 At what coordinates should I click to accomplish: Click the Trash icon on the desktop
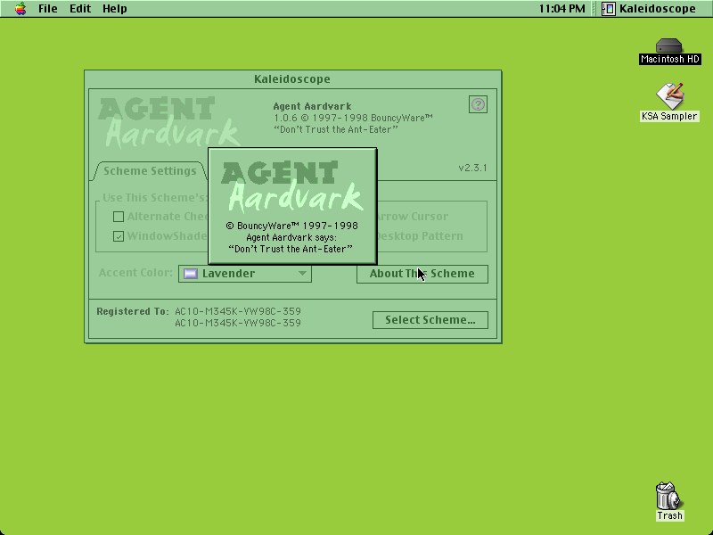[669, 496]
